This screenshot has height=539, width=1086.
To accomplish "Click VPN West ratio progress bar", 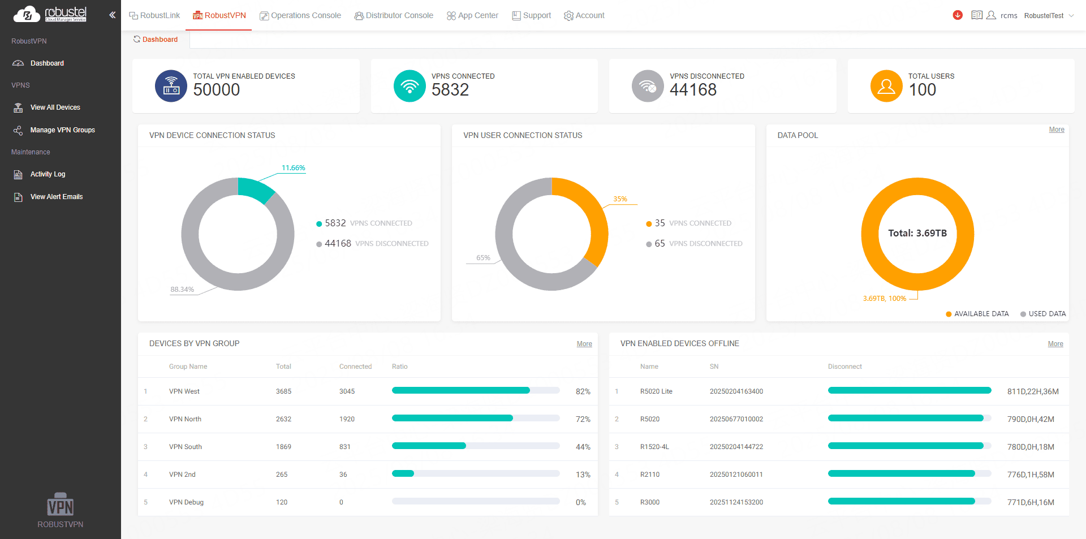I will [475, 391].
